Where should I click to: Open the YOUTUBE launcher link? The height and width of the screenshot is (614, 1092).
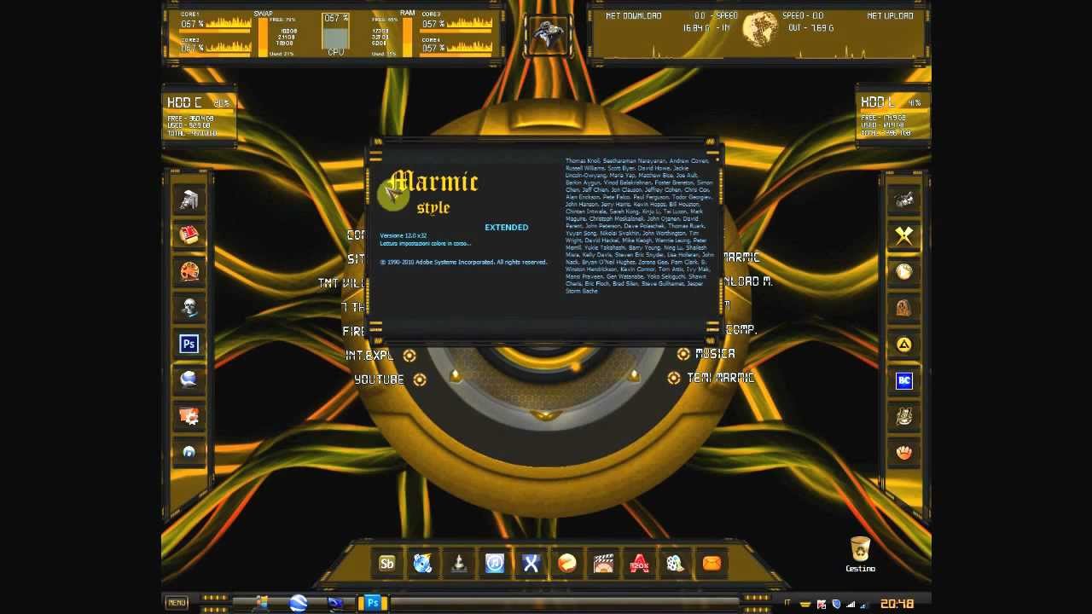pos(379,379)
